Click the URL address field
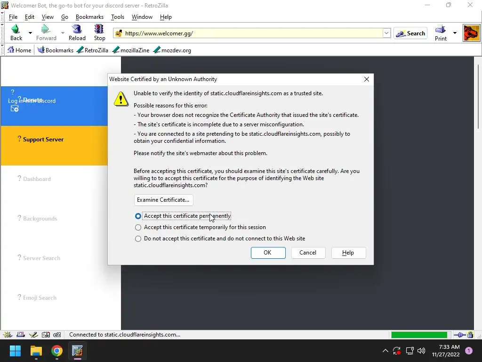 pyautogui.click(x=253, y=33)
